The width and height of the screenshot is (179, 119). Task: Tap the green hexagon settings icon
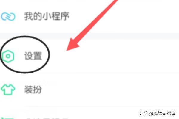8,56
